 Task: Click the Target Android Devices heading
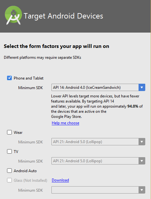click(x=64, y=16)
